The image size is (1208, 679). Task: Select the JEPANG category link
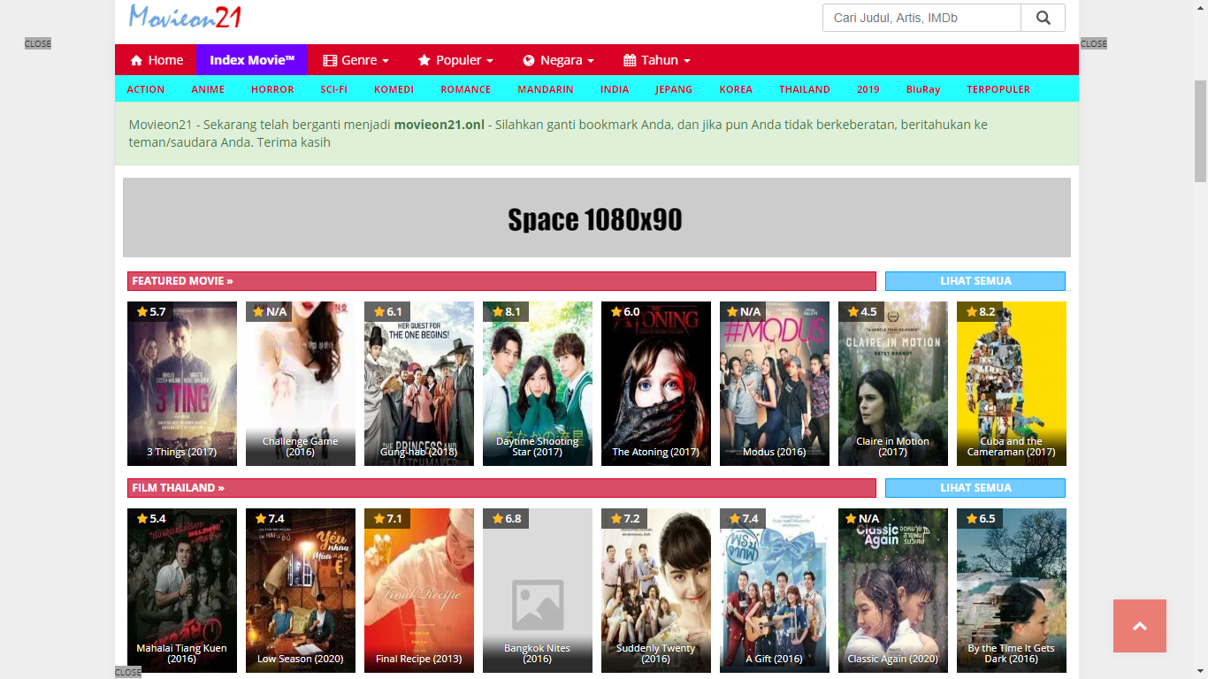click(674, 89)
